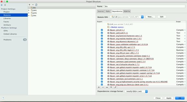Move dependency up with arrow icon
187x102 pixels.
click(x=107, y=87)
